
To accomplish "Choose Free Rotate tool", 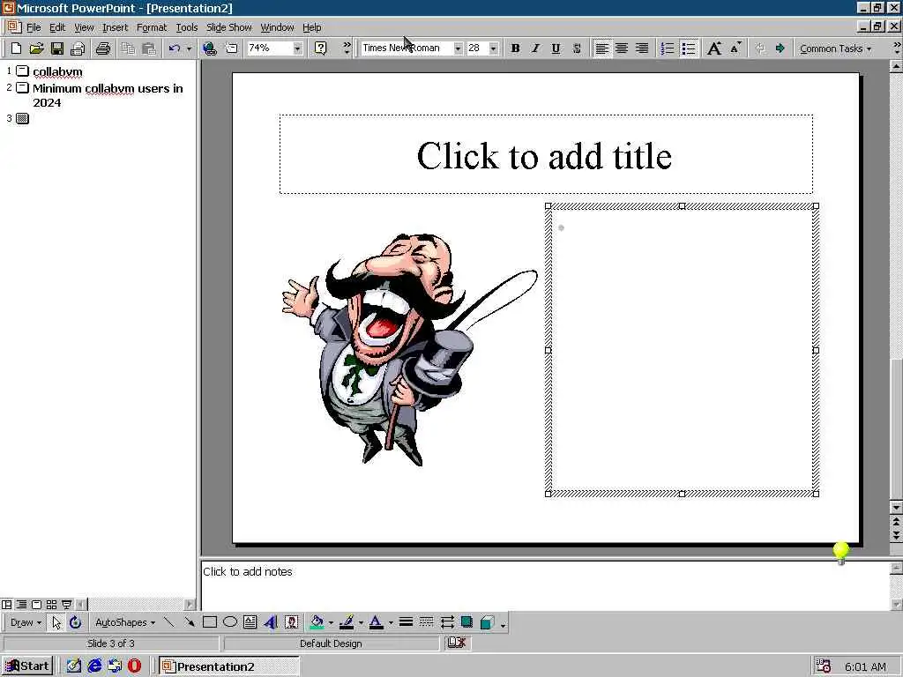I will 76,622.
